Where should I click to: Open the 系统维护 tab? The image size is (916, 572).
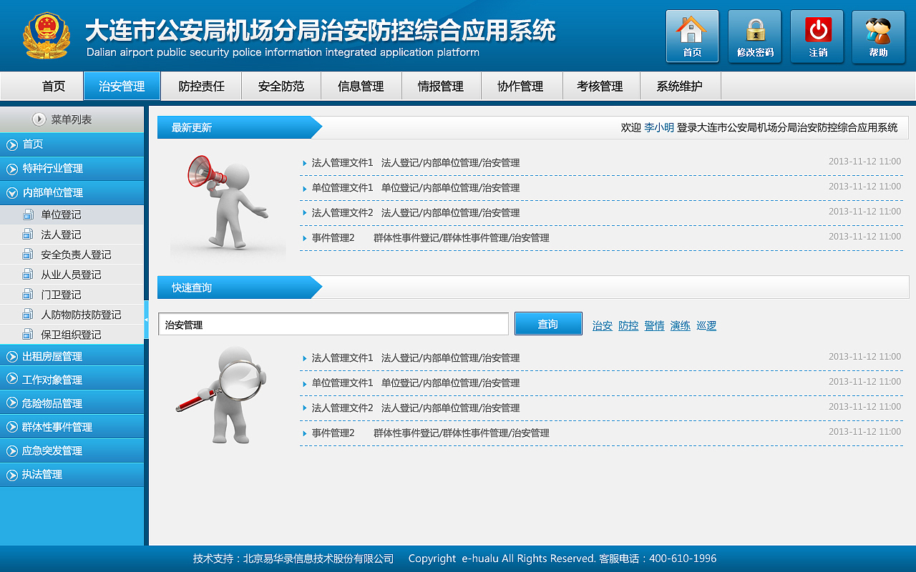coord(680,86)
